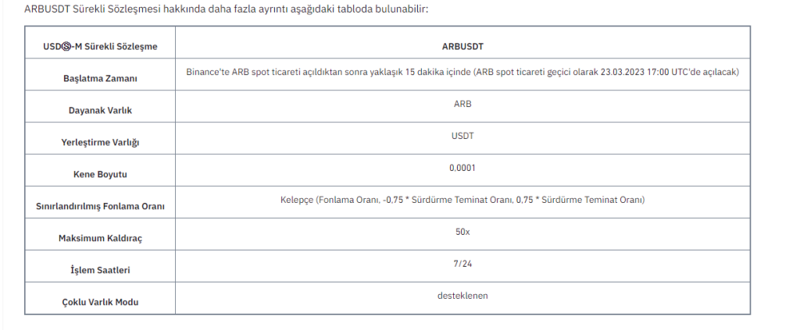This screenshot has width=800, height=330.
Task: Select the ARB underlying asset value
Action: tap(462, 104)
